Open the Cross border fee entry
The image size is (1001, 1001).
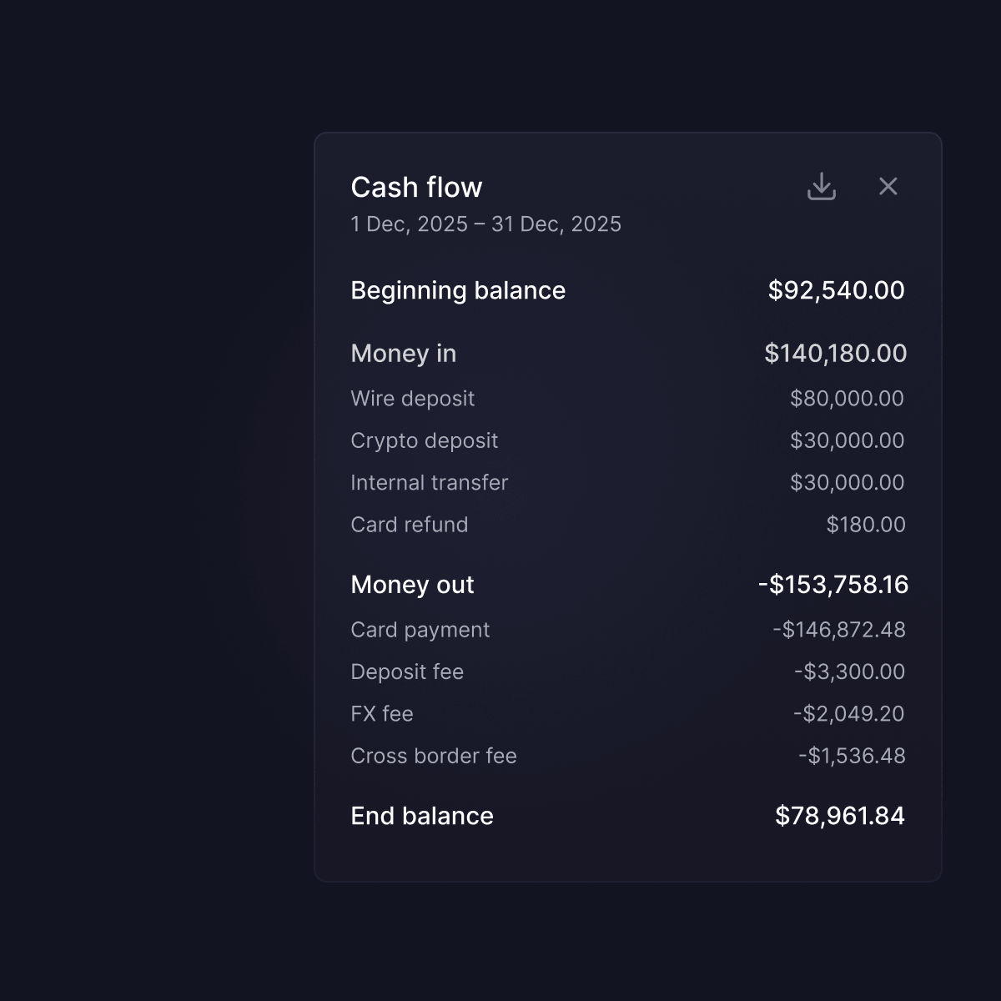pyautogui.click(x=627, y=756)
